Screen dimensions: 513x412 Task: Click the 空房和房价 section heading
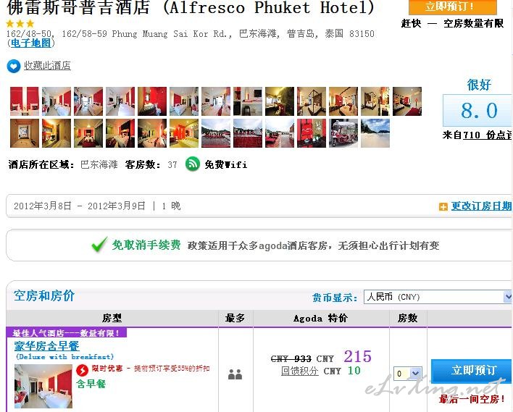coord(44,295)
